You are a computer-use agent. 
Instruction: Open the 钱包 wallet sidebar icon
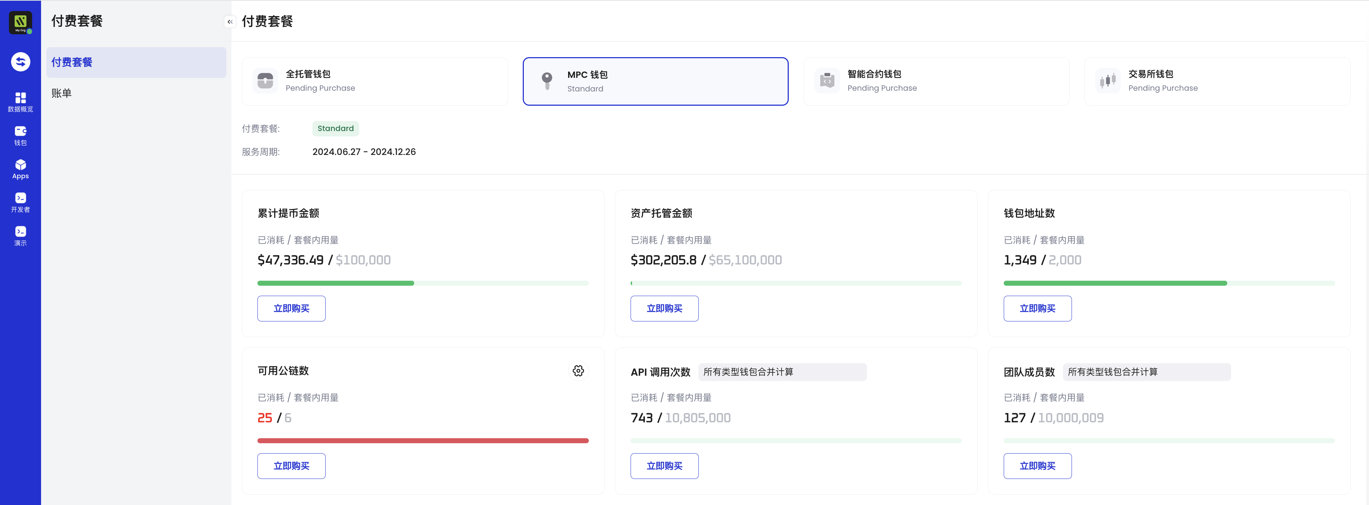coord(20,136)
